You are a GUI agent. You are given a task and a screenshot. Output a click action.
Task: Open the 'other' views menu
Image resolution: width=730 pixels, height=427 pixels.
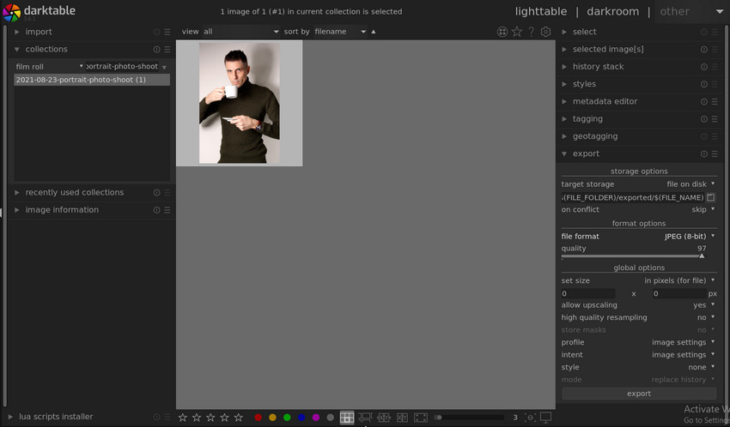point(690,12)
